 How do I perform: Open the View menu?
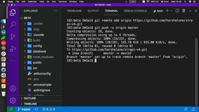(x=42, y=2)
